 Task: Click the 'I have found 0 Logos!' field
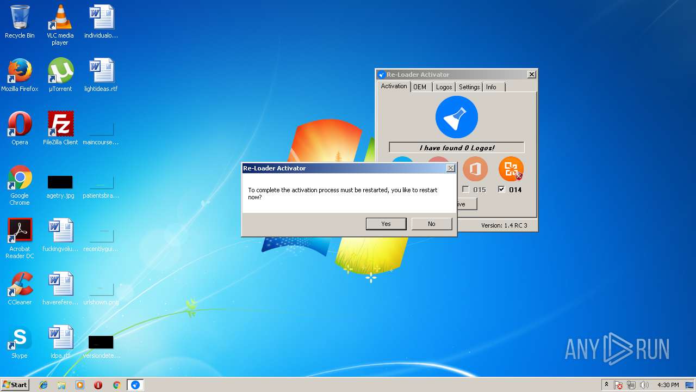tap(457, 148)
